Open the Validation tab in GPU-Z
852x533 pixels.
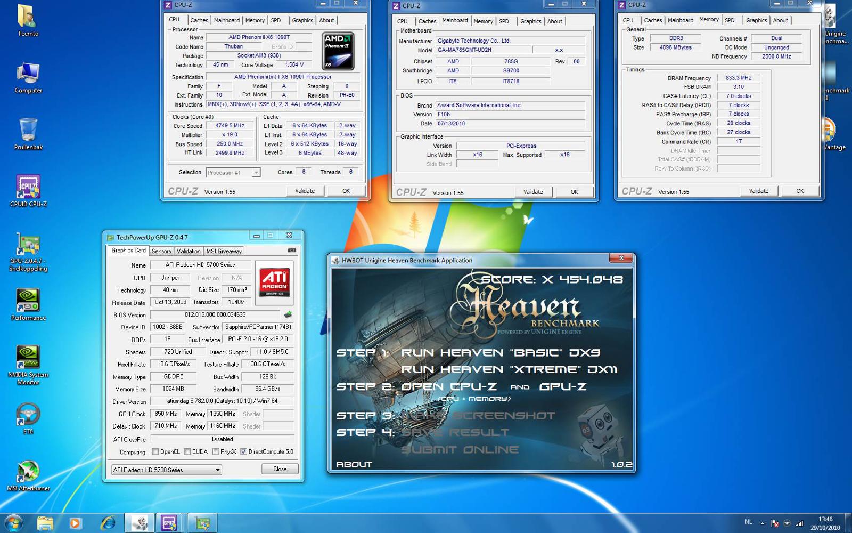pyautogui.click(x=189, y=251)
